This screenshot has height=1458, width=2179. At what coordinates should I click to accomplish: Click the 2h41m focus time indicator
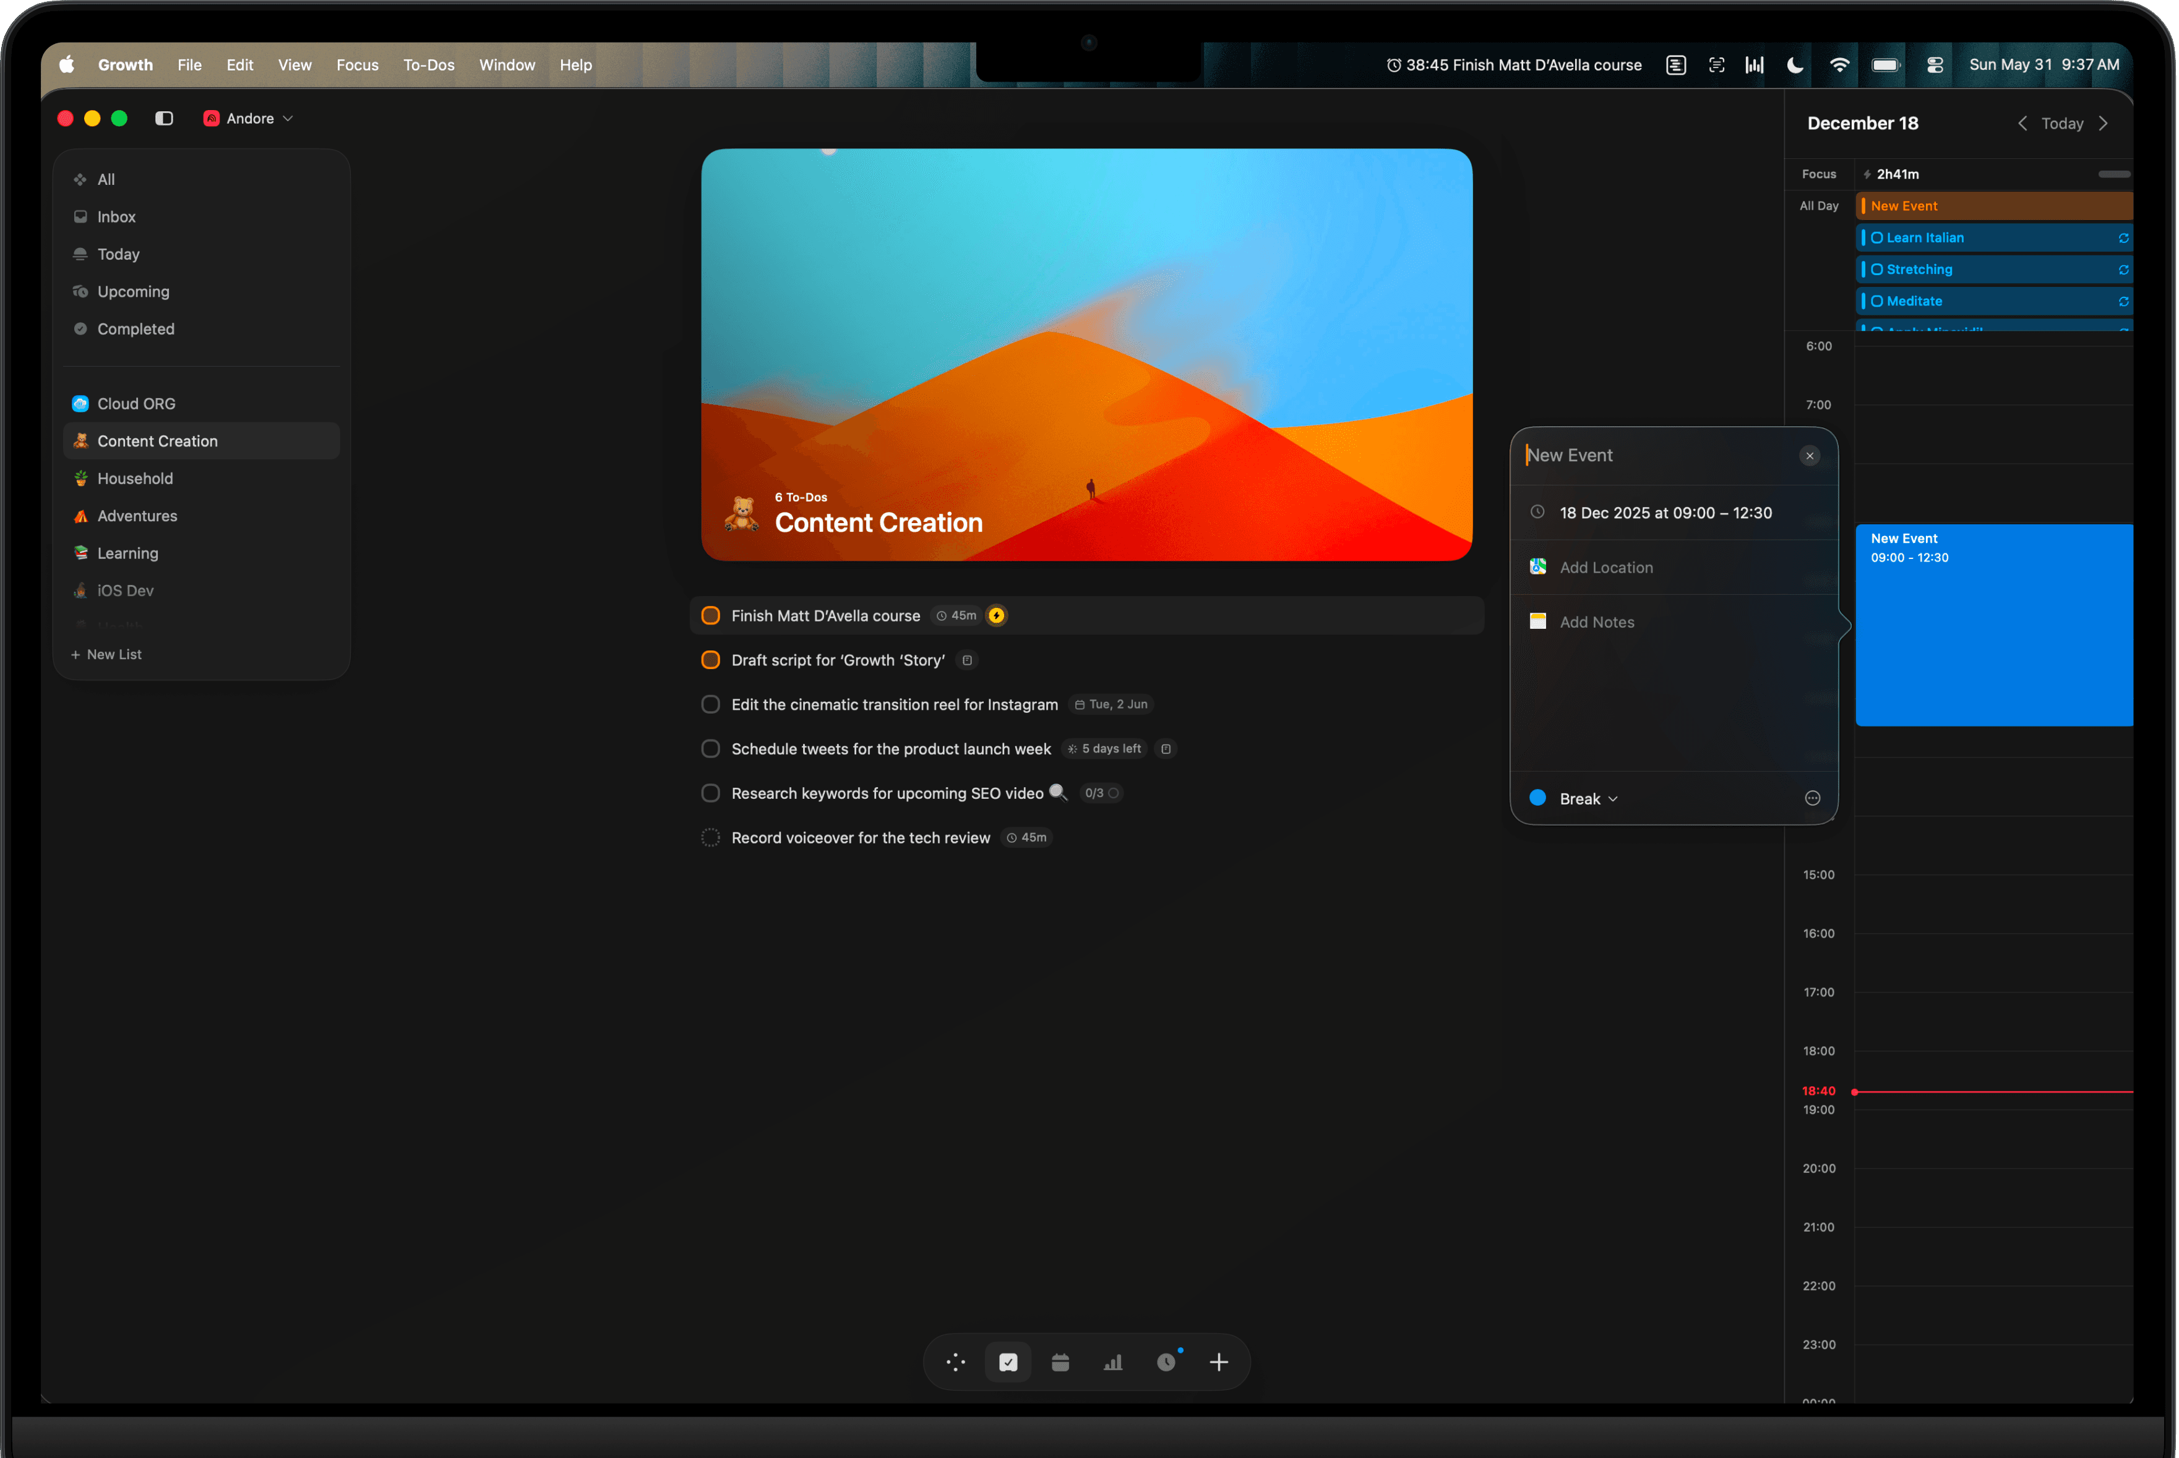coord(1891,174)
